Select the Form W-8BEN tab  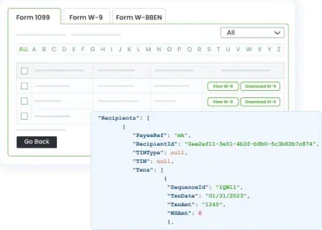point(139,17)
